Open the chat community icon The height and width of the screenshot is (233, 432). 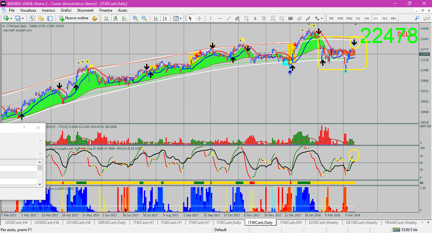426,18
